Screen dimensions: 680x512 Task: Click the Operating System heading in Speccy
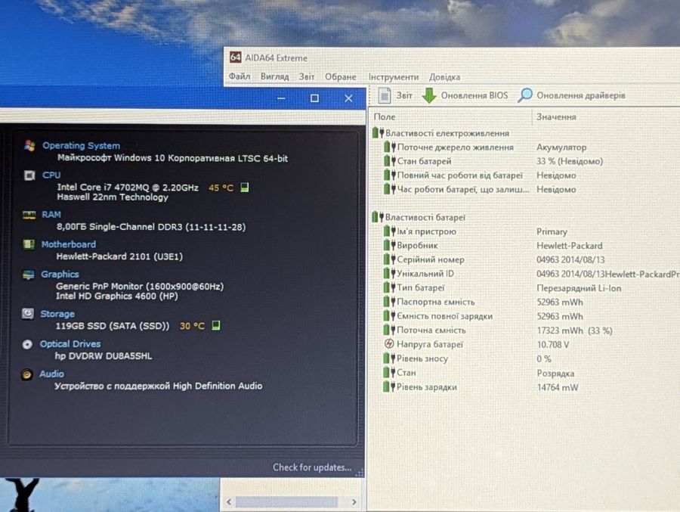(81, 145)
